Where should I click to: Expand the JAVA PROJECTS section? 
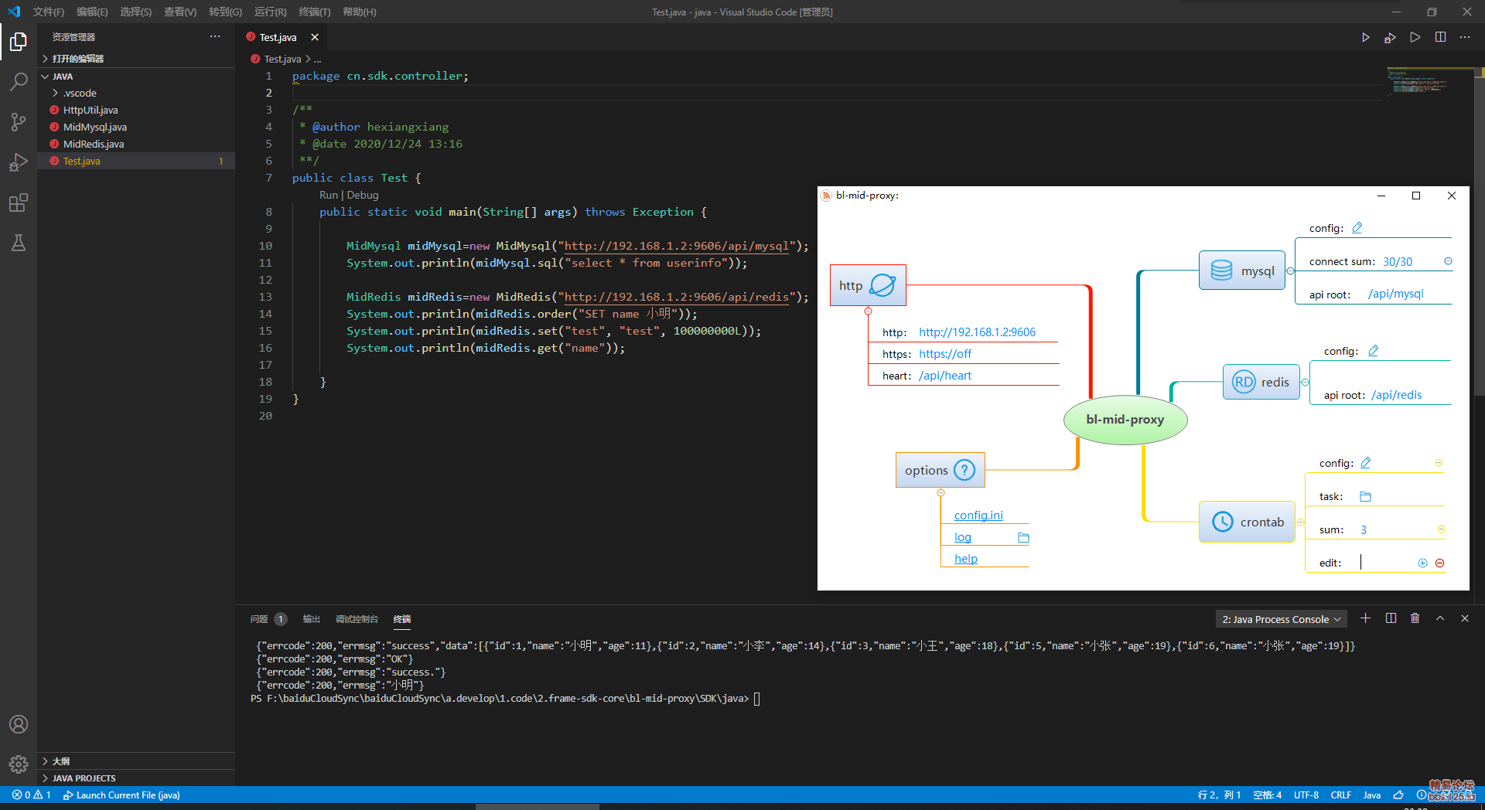tap(137, 778)
